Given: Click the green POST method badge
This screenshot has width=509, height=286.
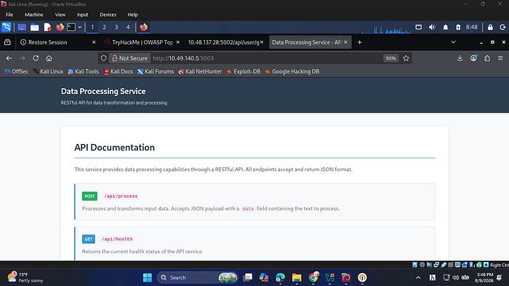Looking at the screenshot, I should point(89,196).
